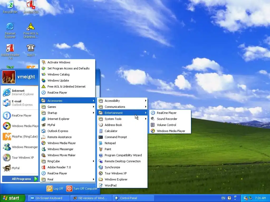Click the vmeight user picture
Screen dimensions: 270x202
pos(9,77)
